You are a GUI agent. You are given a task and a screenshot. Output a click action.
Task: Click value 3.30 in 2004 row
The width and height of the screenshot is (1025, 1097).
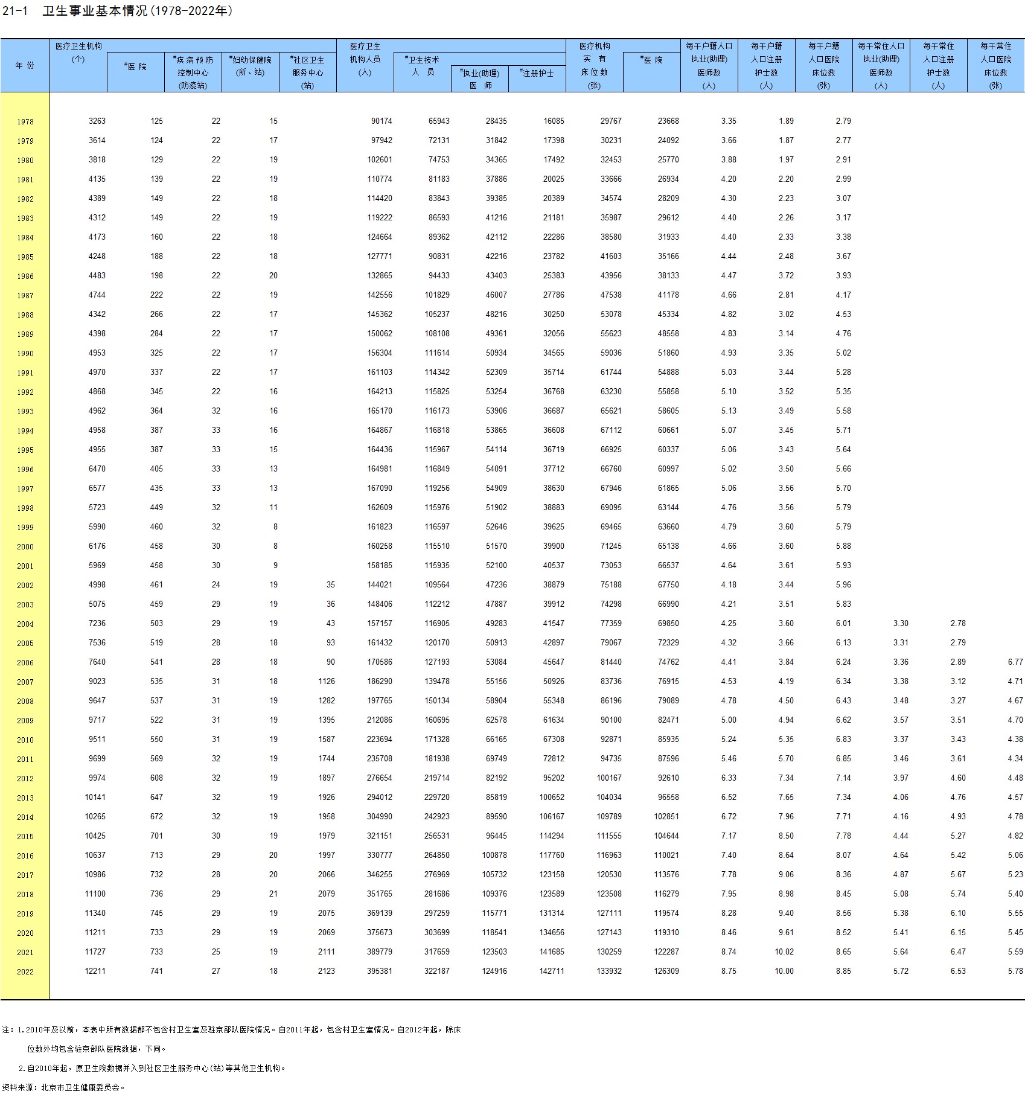[901, 624]
